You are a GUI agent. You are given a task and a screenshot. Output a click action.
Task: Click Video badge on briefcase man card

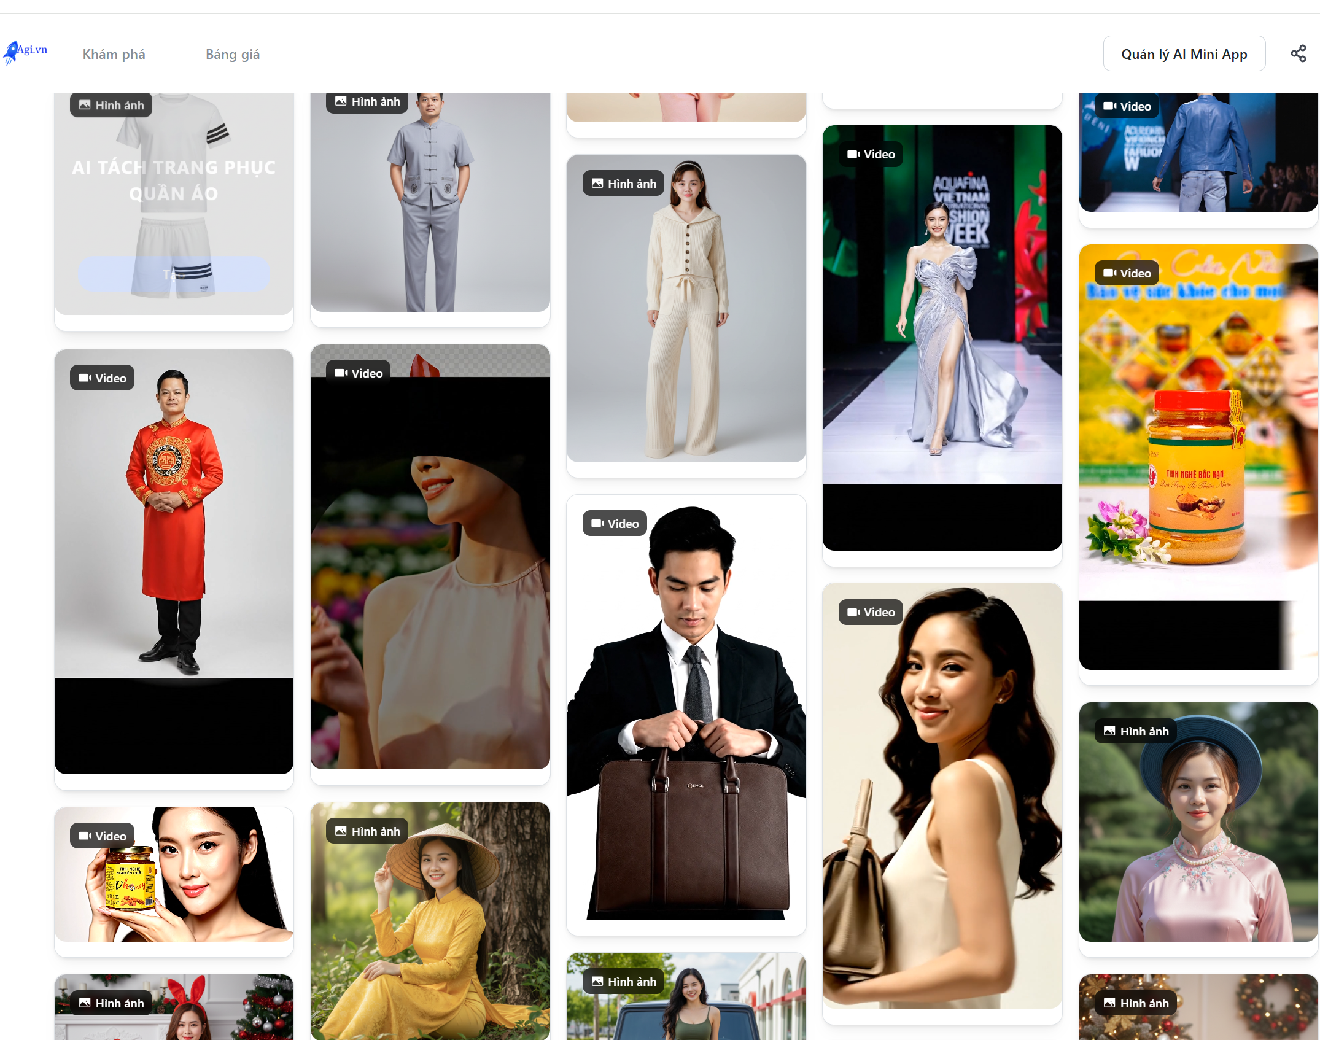tap(615, 524)
